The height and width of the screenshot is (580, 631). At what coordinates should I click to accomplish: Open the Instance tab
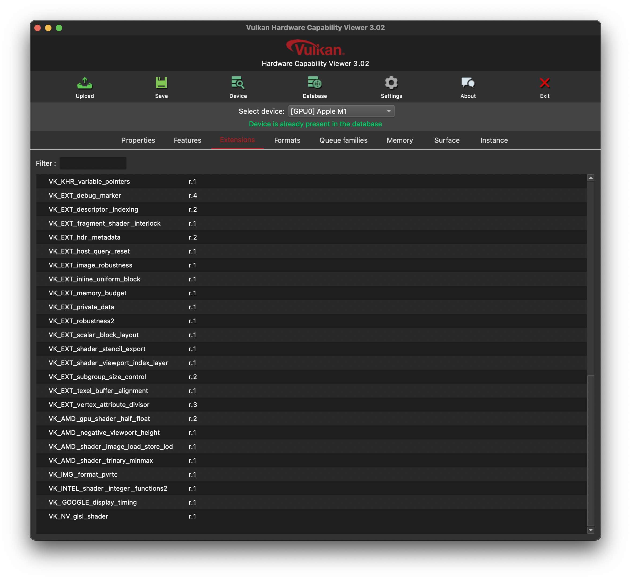494,140
